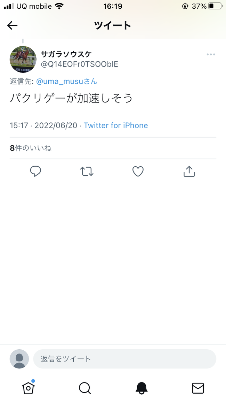
Task: Tap the 15:17 2022/06/20 timestamp
Action: 43,126
